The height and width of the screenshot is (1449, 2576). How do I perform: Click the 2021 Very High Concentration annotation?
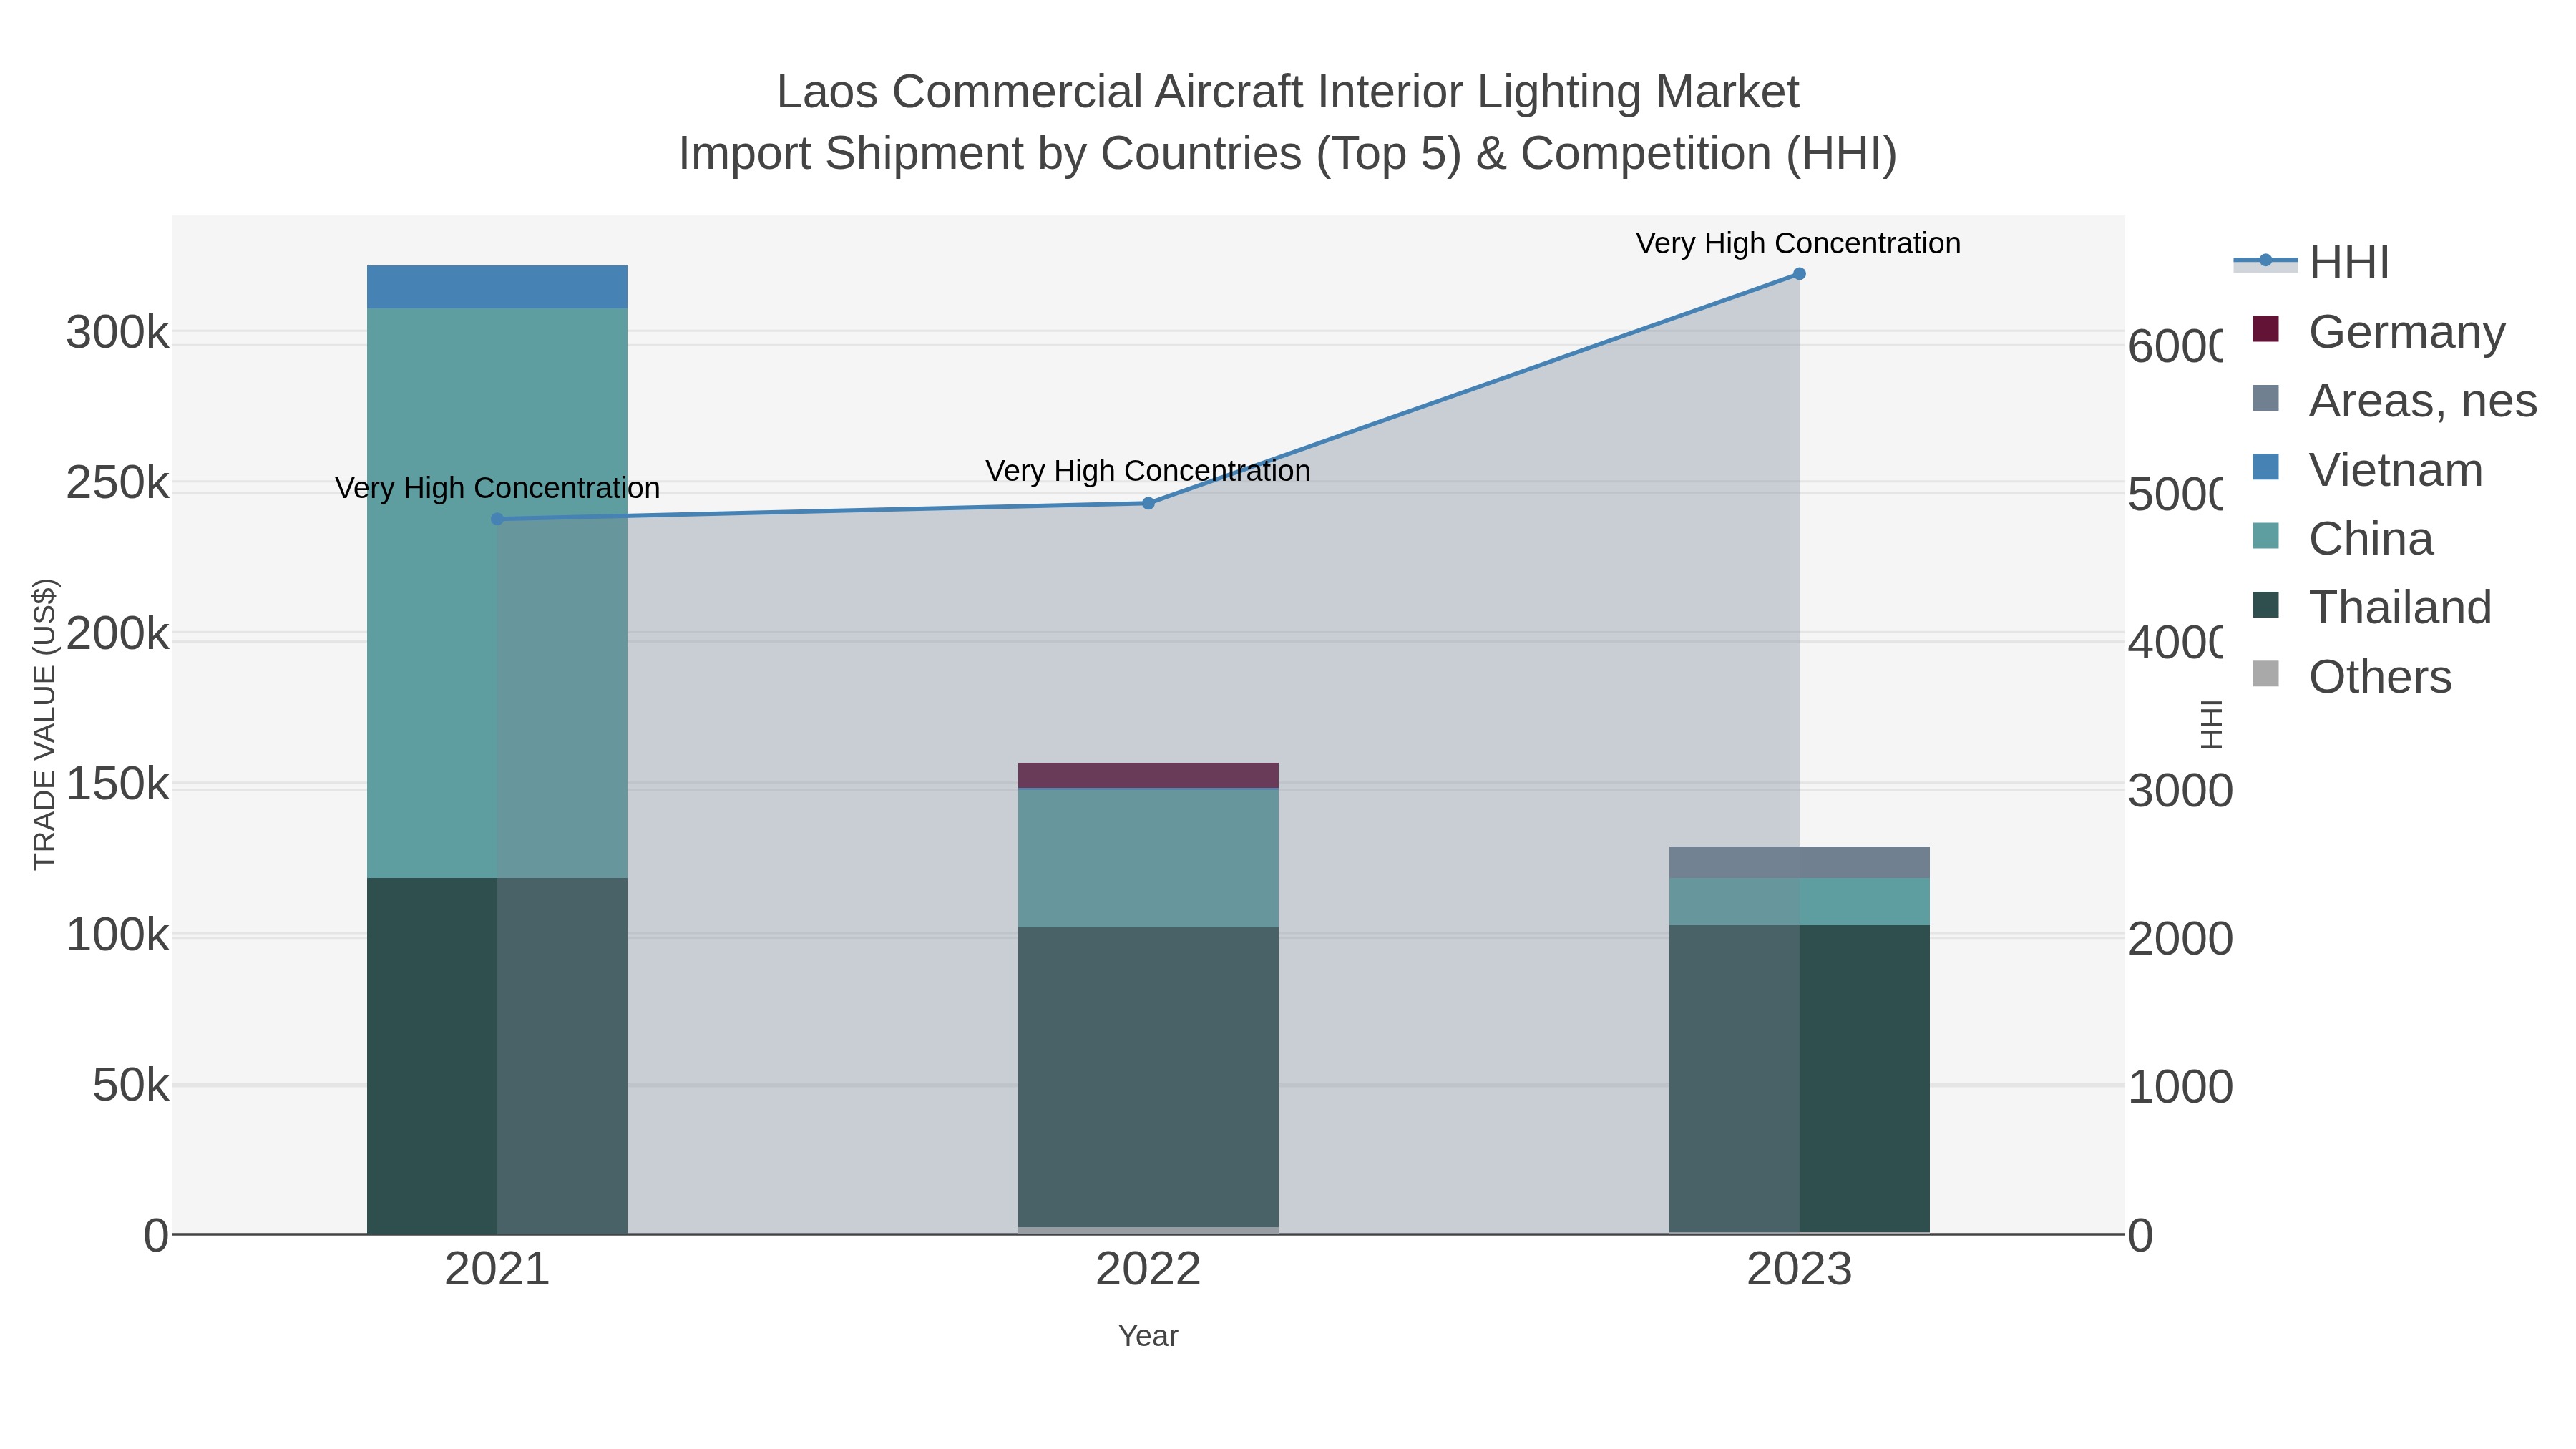[x=497, y=488]
